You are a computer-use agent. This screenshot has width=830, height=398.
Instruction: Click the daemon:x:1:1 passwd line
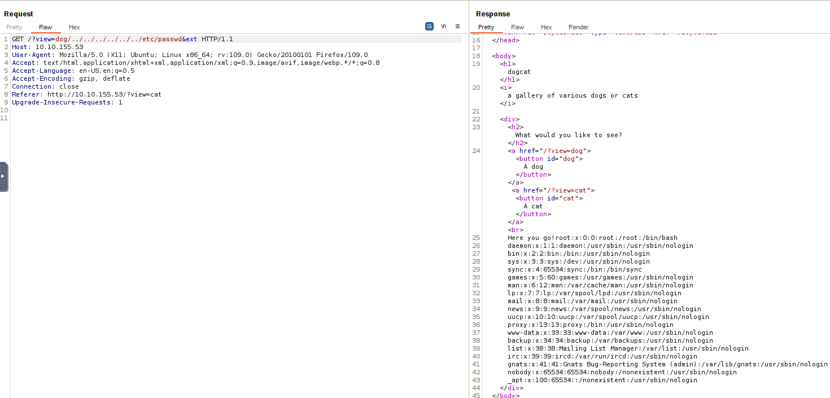pos(600,246)
